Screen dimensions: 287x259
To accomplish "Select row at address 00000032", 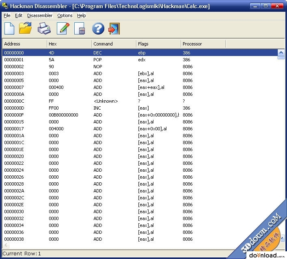I will (140, 218).
